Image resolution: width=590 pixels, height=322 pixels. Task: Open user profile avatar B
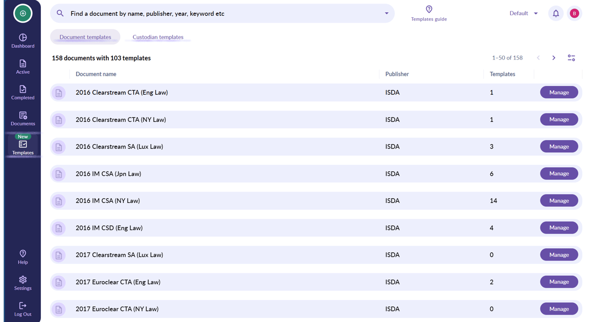click(x=574, y=13)
